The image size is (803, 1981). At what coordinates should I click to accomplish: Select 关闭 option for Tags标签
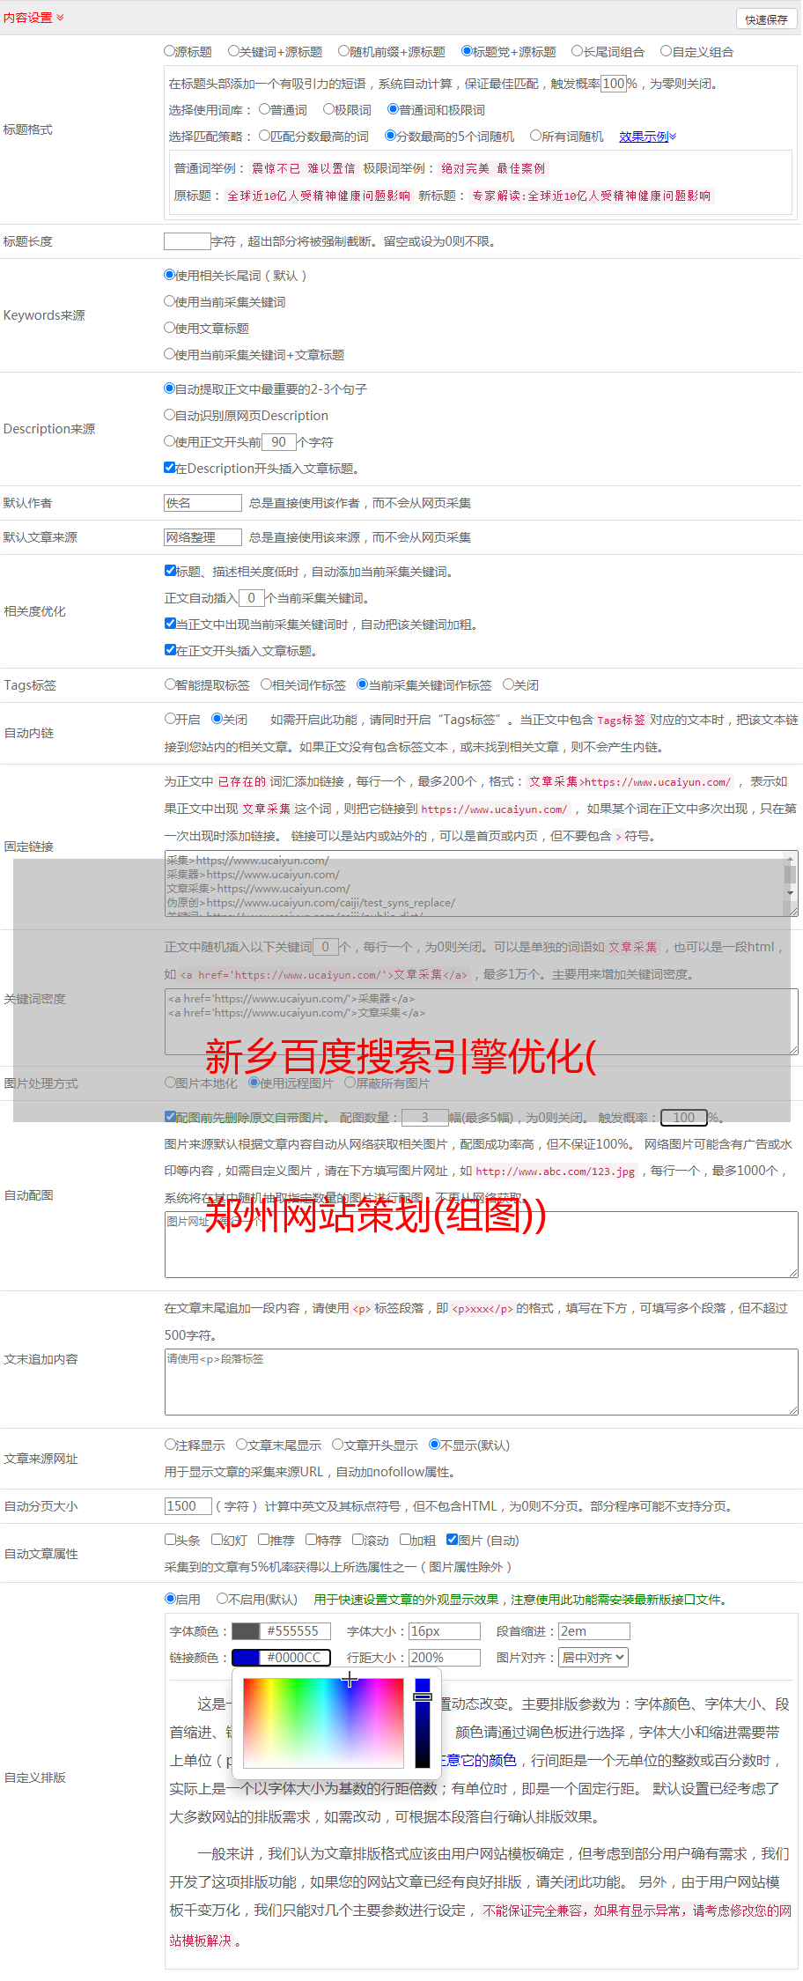[508, 684]
